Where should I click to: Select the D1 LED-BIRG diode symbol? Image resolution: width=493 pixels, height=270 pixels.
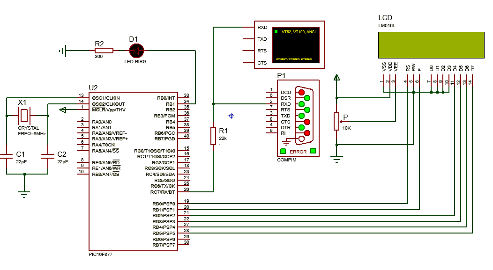point(136,51)
